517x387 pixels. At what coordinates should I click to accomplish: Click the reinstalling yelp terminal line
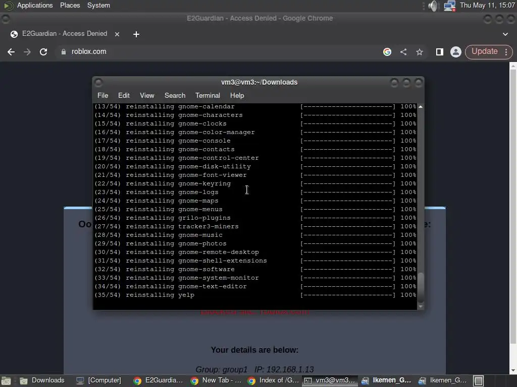click(255, 295)
